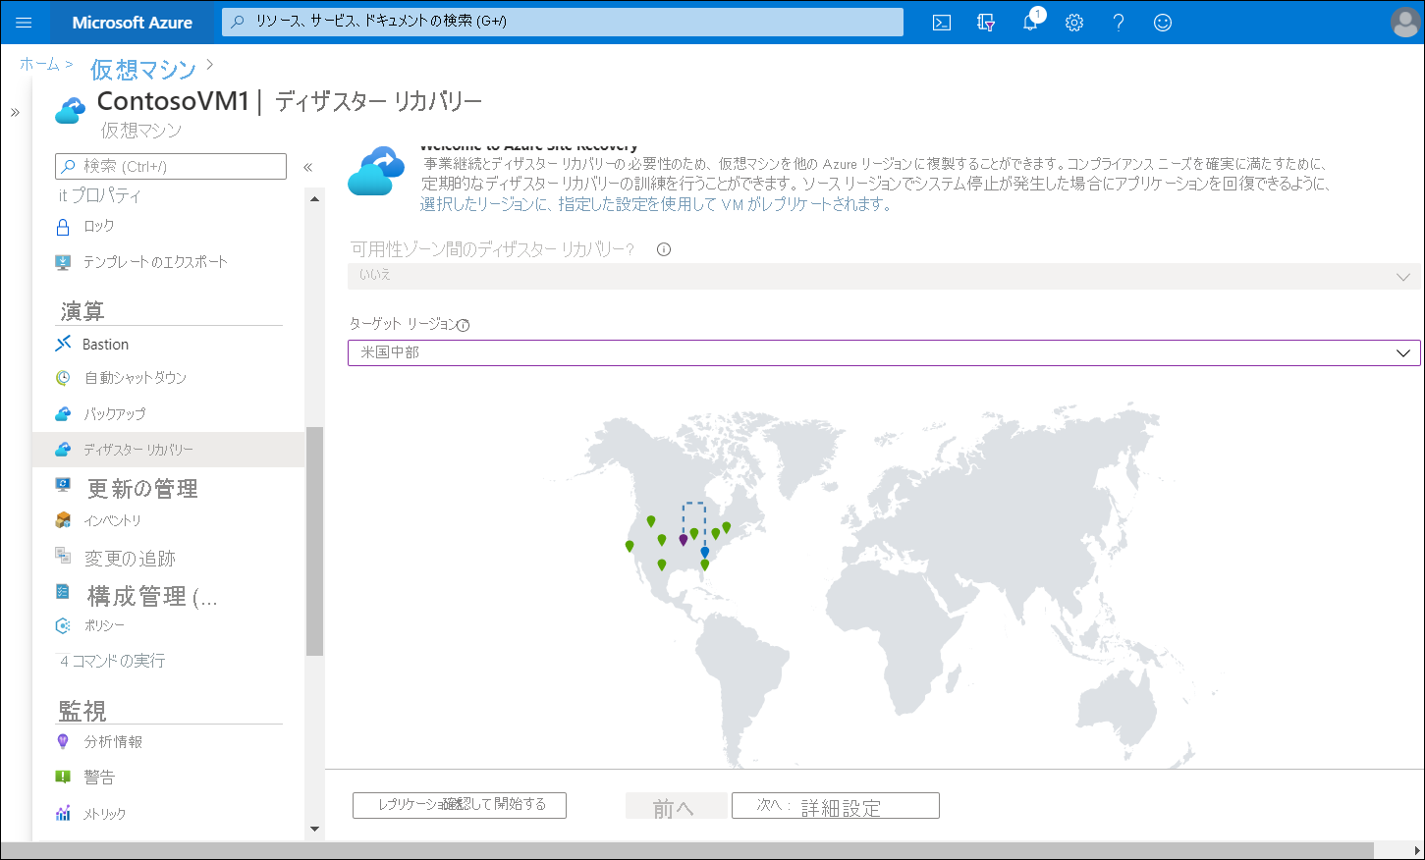Go to 仮想マシン breadcrumb
Screen dimensions: 1425x860
coord(143,69)
